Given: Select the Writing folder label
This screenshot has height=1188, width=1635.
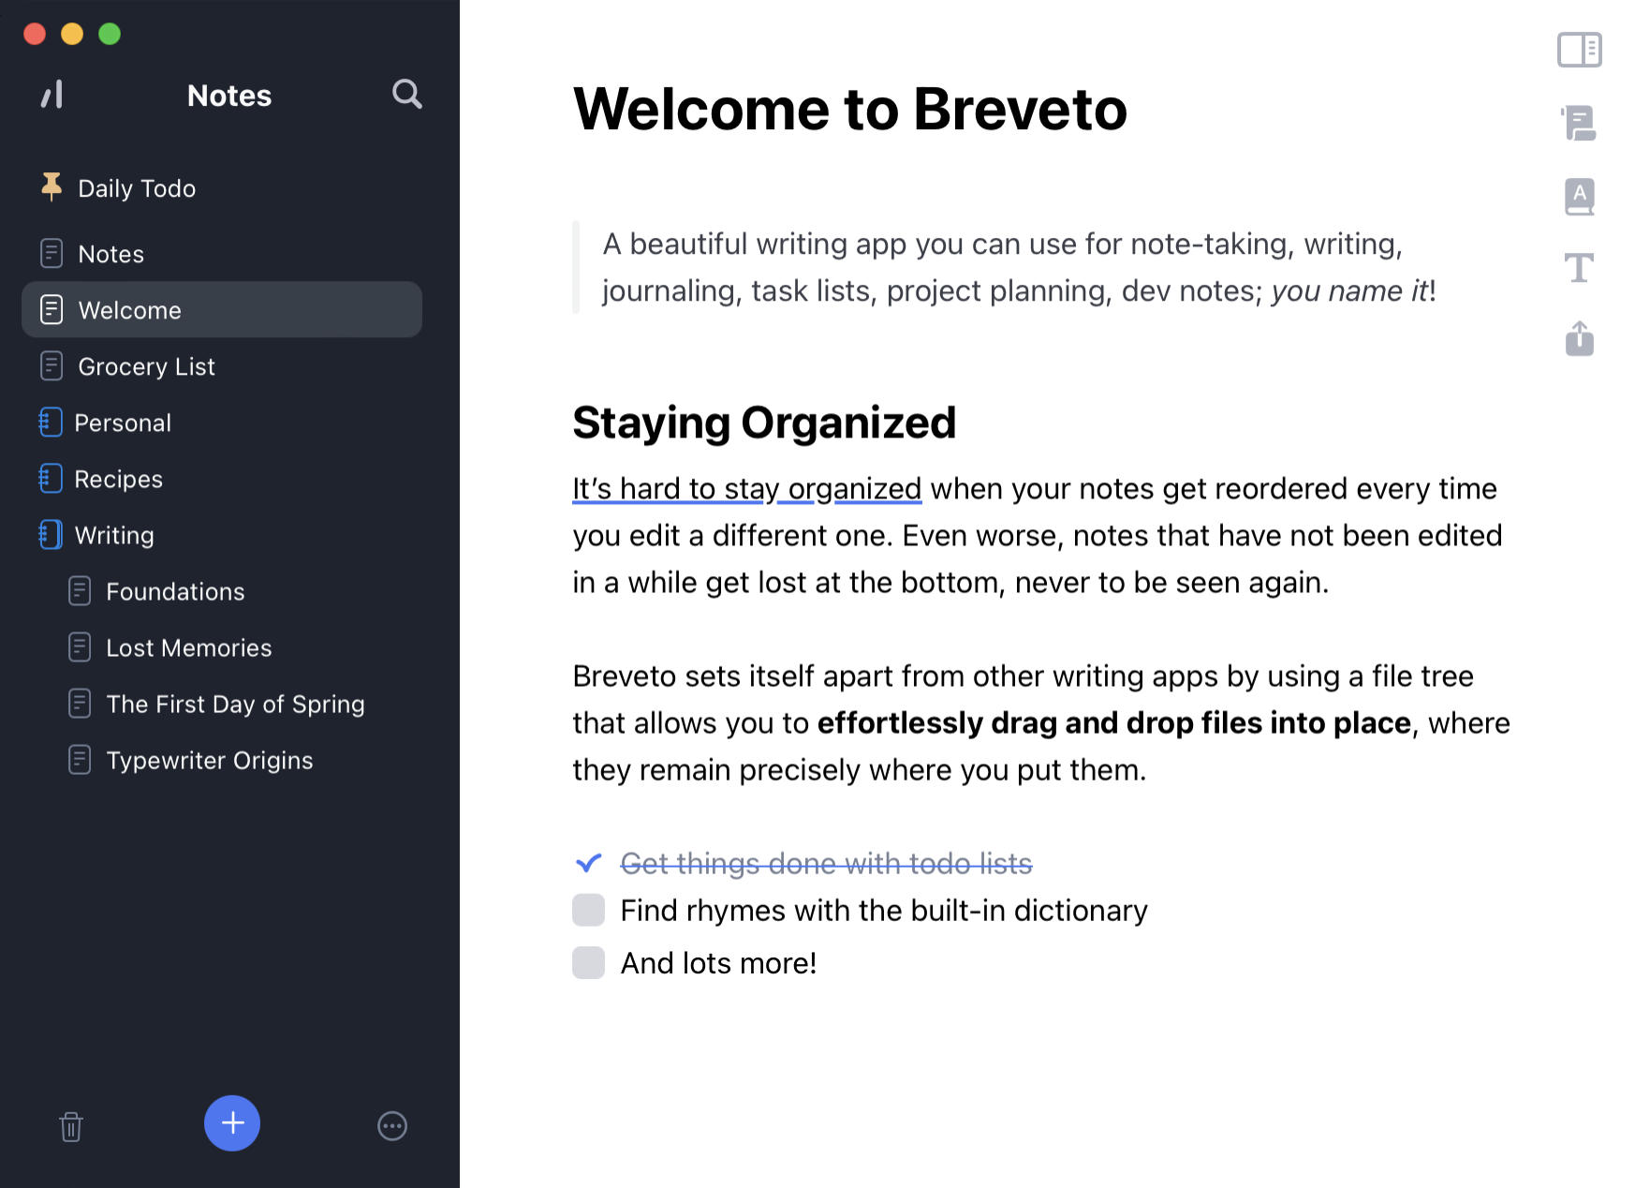Looking at the screenshot, I should coord(114,535).
